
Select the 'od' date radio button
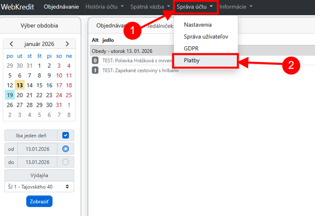pos(66,149)
